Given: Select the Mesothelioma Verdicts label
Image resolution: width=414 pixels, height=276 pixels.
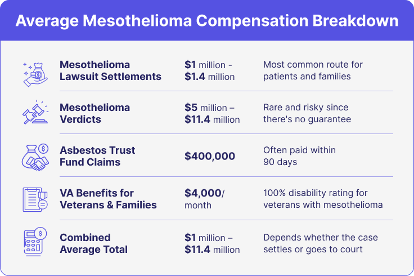Looking at the screenshot, I should [94, 113].
